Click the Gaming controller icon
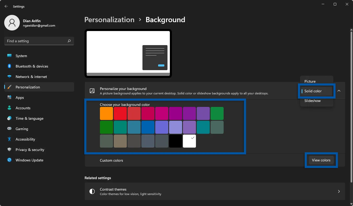Screen dimensions: 353x206 click(x=9, y=129)
